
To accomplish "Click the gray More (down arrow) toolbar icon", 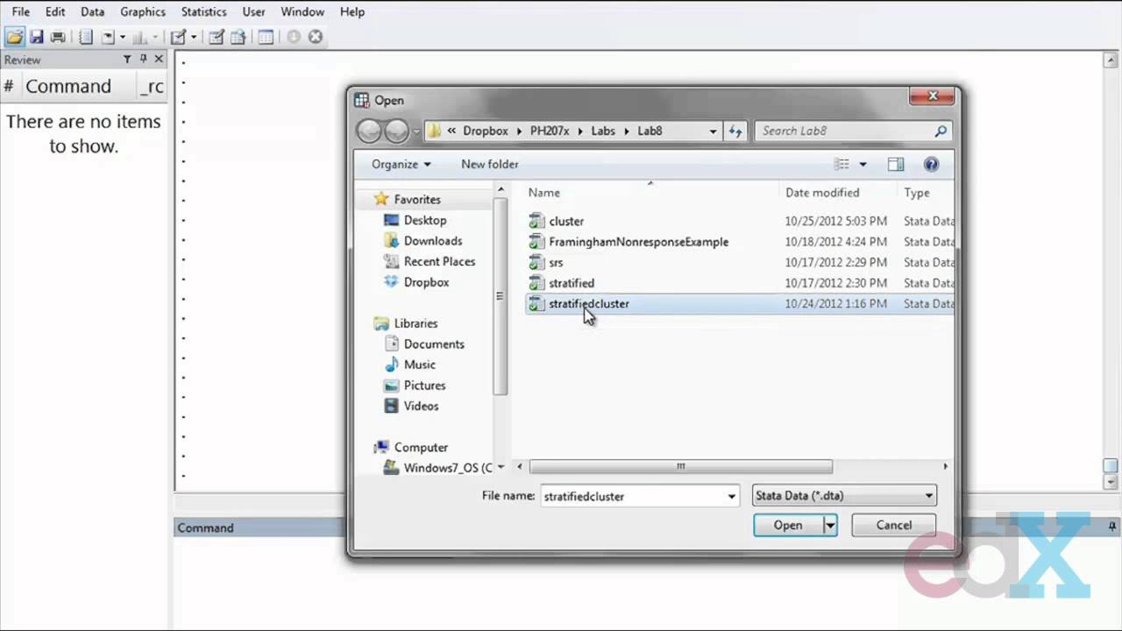I will click(x=294, y=37).
